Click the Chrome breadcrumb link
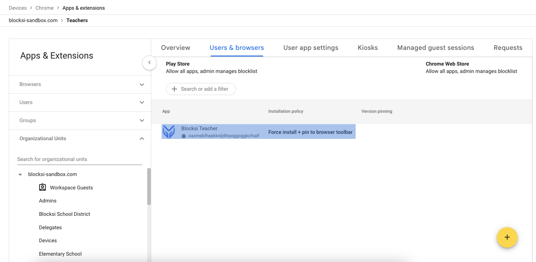 click(x=44, y=8)
